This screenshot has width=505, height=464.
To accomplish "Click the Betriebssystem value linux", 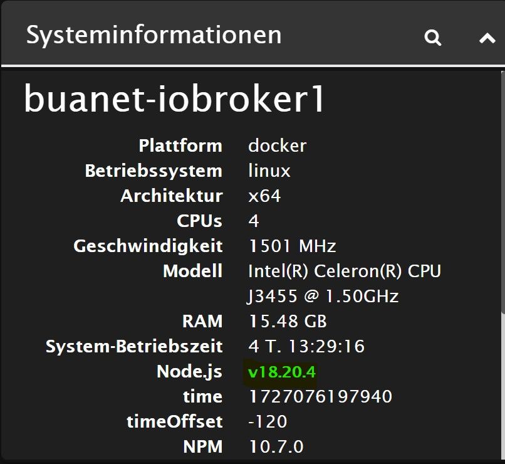I will (x=269, y=171).
